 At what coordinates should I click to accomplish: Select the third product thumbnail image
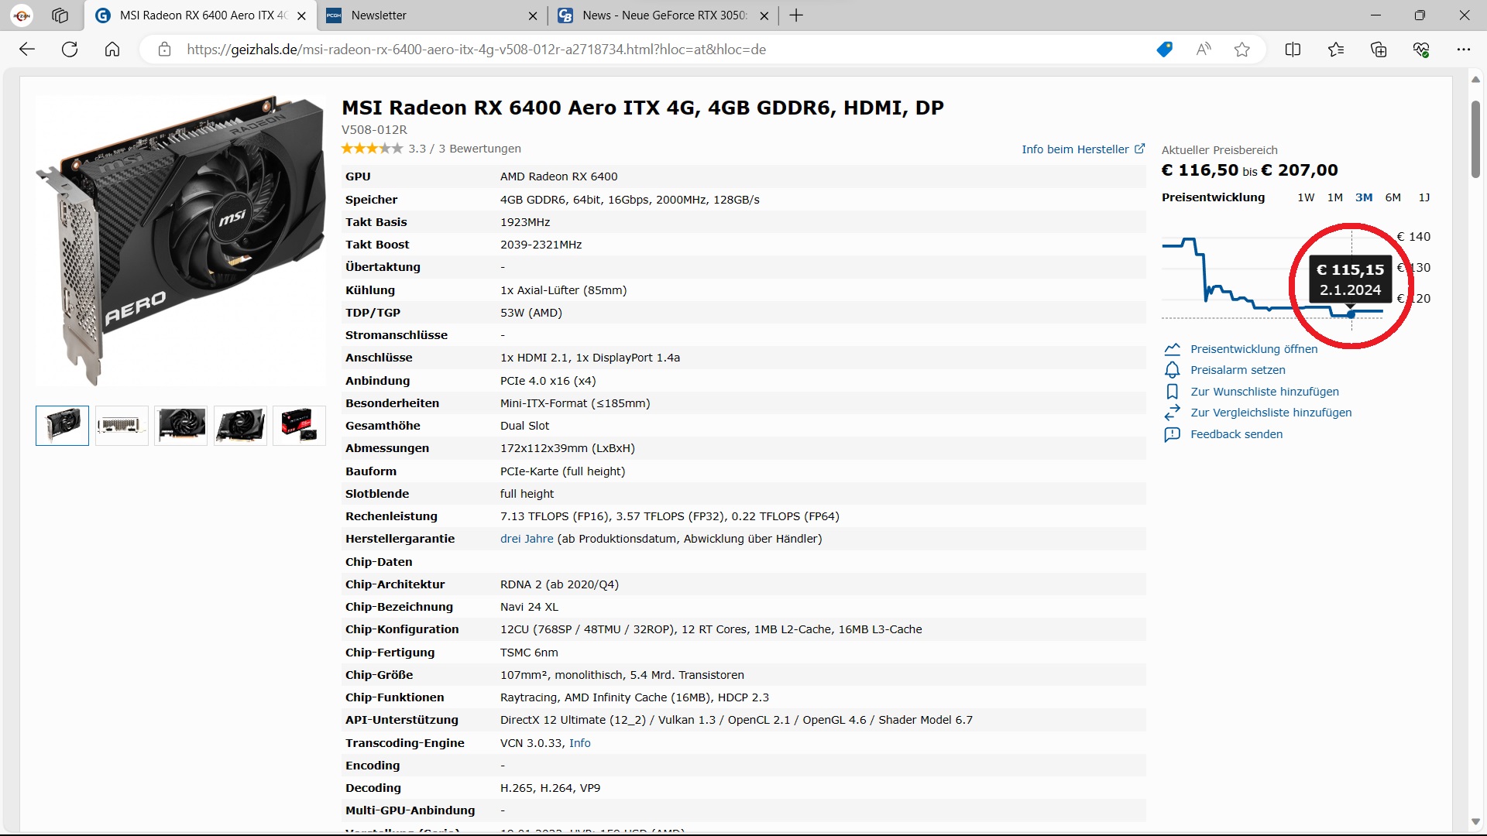pos(180,425)
